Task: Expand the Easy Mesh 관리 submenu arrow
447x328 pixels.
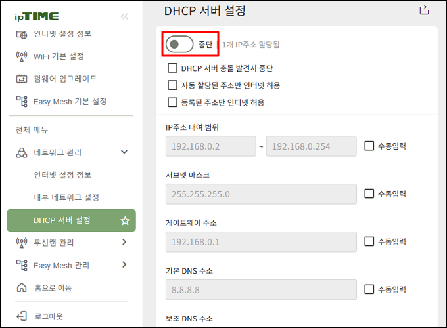Action: (124, 265)
